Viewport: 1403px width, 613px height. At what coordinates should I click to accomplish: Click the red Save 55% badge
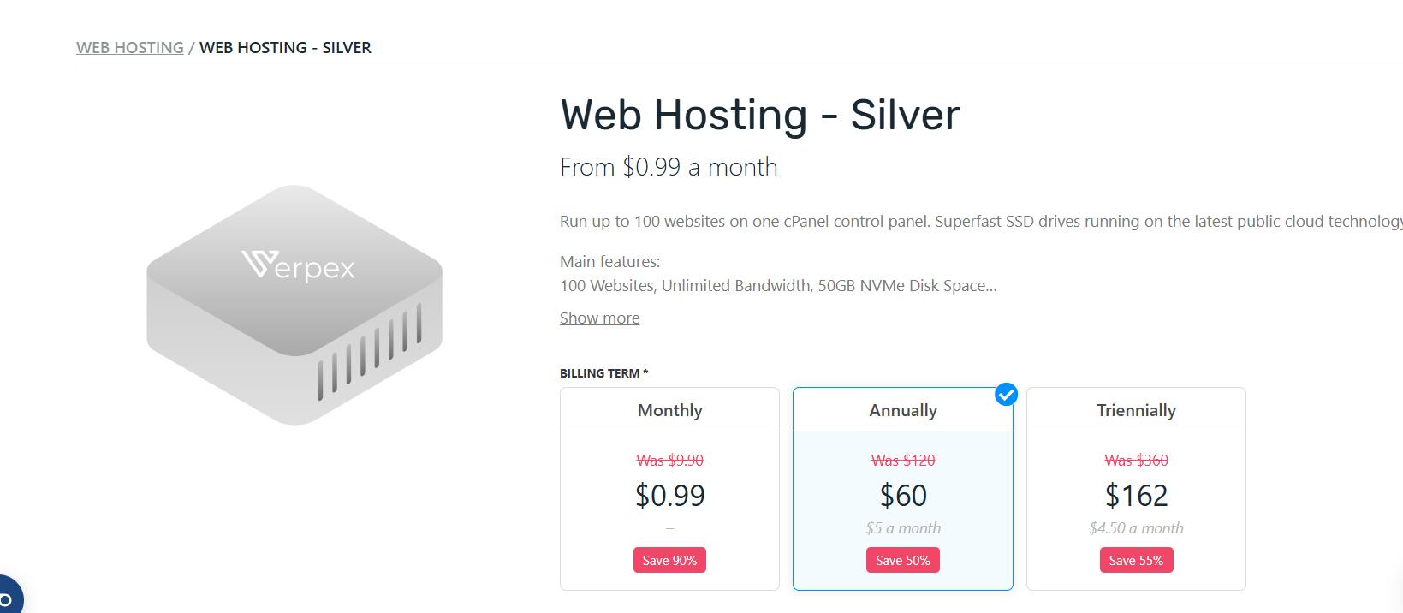1136,560
